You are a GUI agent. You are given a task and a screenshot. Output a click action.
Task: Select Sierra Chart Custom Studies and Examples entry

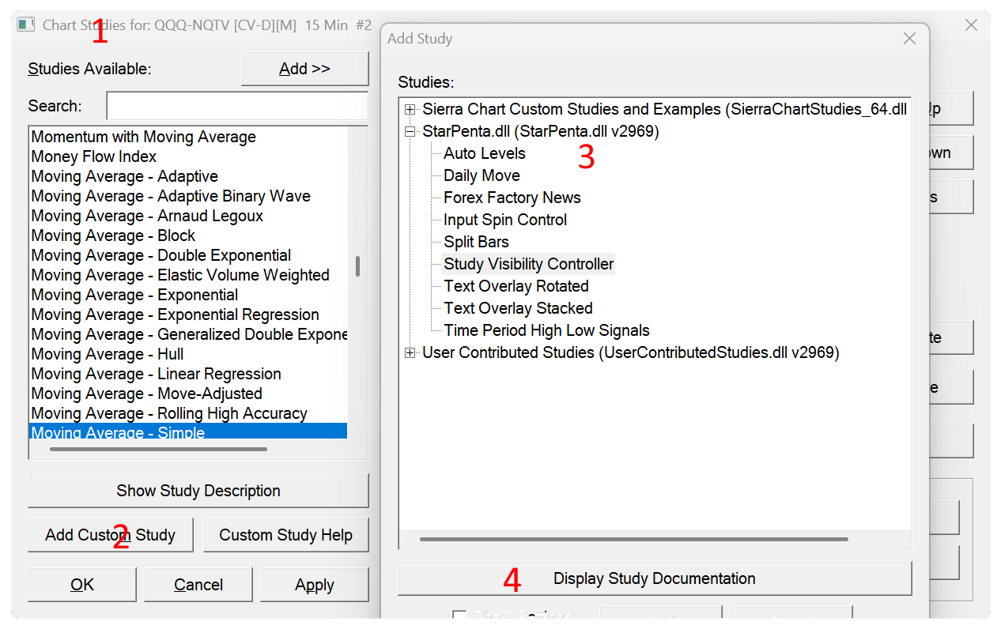coord(664,109)
